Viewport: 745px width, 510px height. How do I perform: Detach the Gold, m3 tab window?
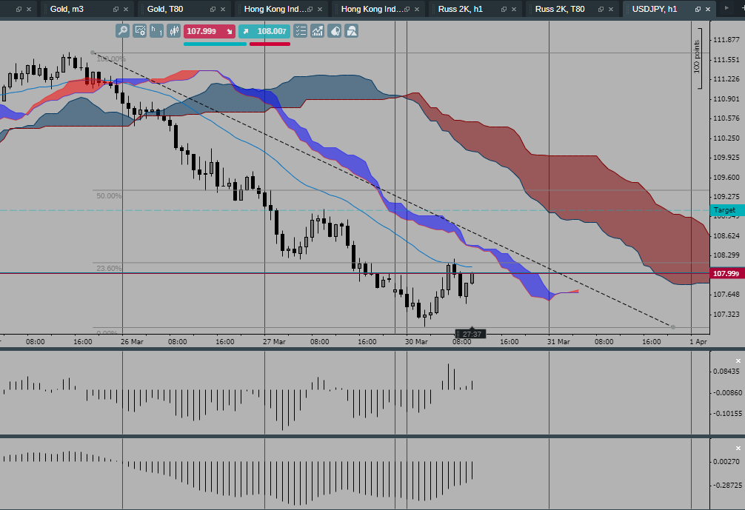116,10
